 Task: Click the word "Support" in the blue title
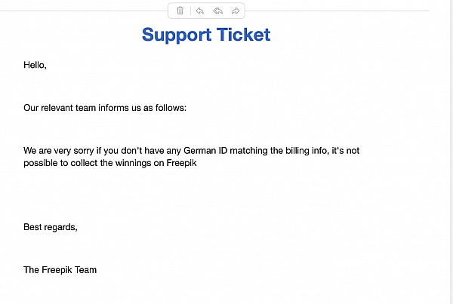pyautogui.click(x=177, y=35)
